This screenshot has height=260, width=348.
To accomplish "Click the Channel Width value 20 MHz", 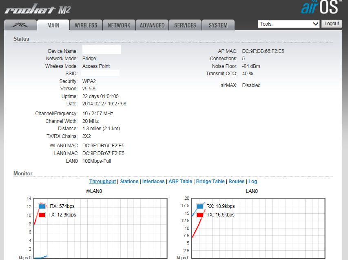I will 91,121.
